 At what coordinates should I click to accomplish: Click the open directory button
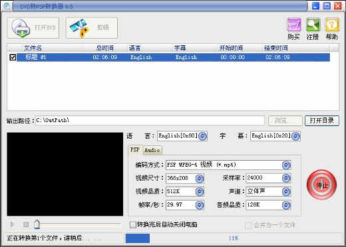[322, 121]
